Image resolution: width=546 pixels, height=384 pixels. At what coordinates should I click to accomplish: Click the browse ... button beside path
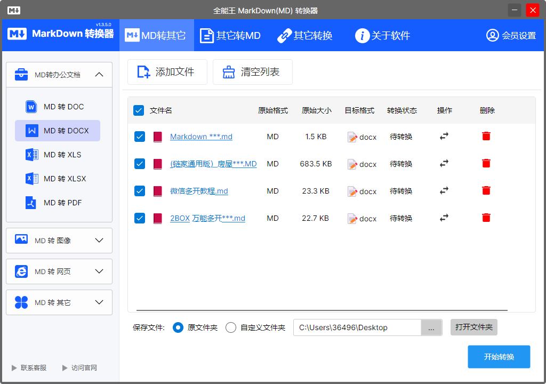pyautogui.click(x=431, y=327)
